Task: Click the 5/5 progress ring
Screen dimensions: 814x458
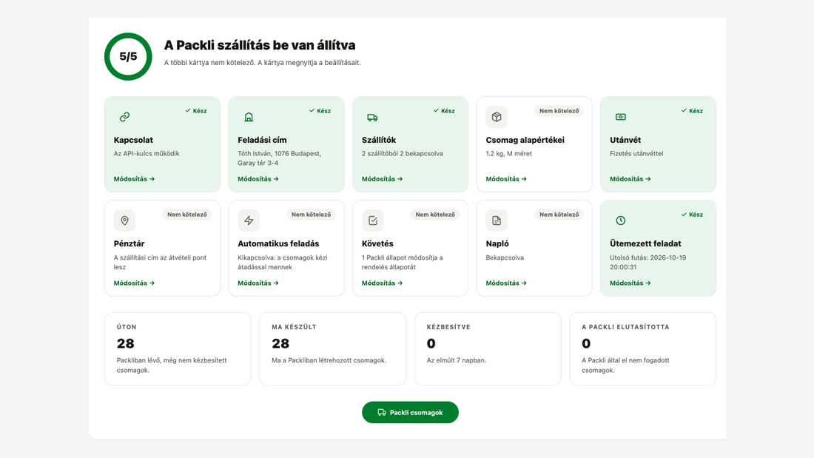Action: click(128, 56)
